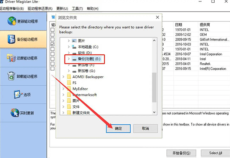
Task: Toggle the checkbox in the second 1970-01-01 INTEL row
Action: [53, 49]
